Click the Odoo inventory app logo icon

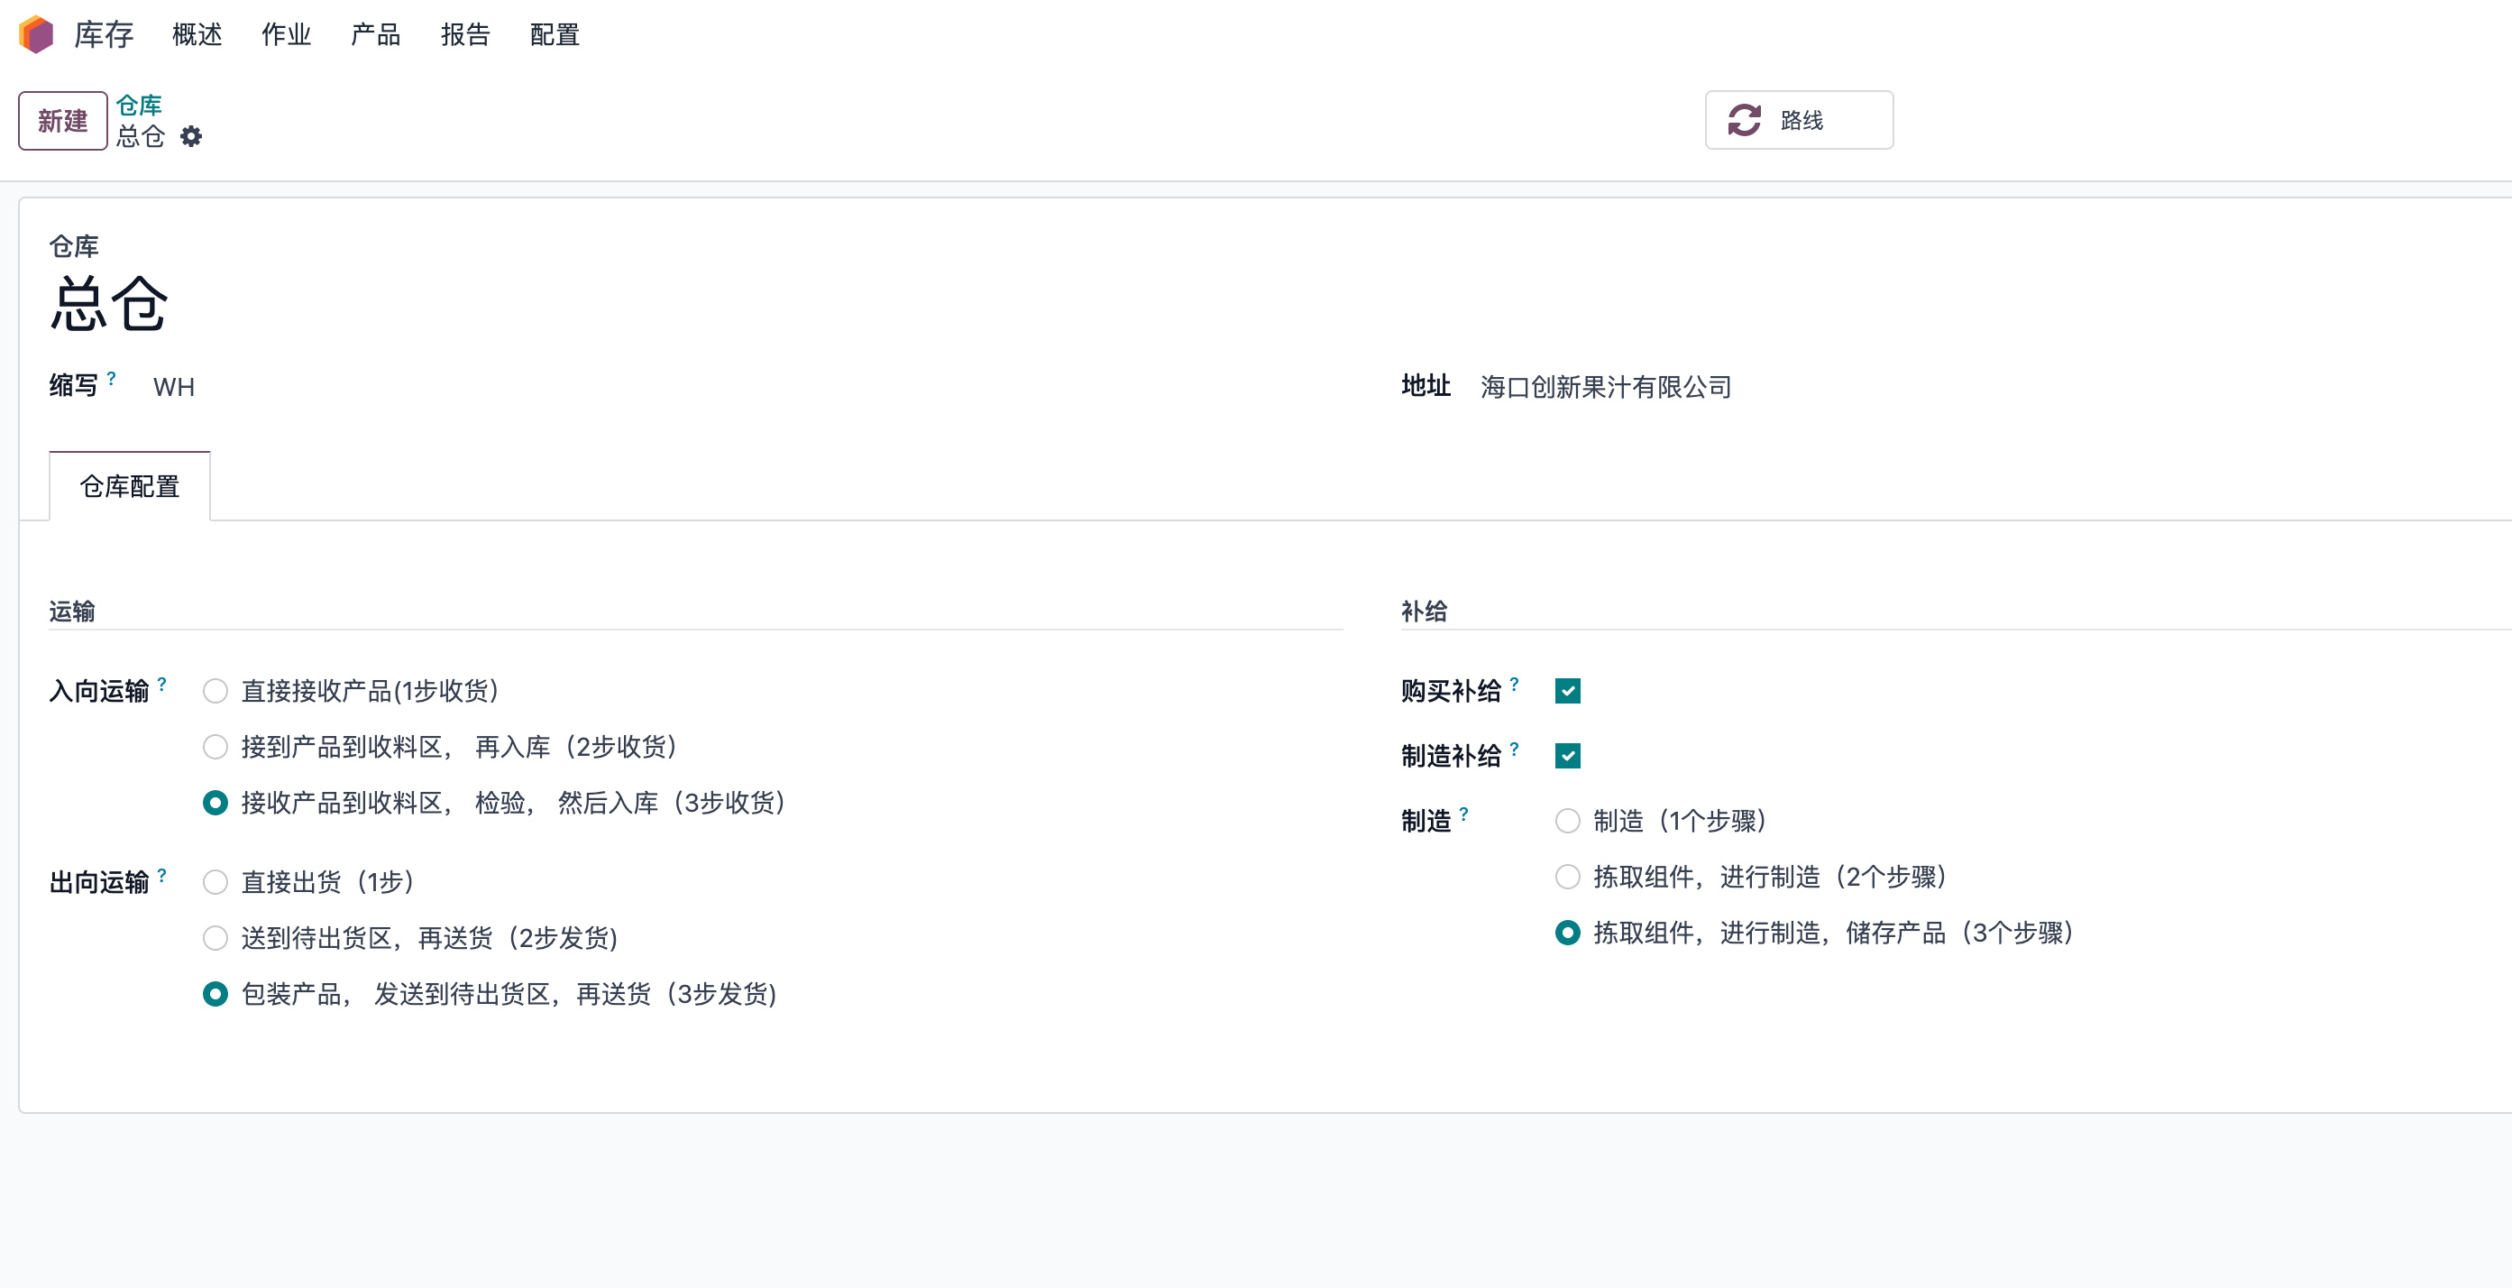[x=36, y=35]
